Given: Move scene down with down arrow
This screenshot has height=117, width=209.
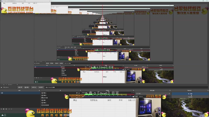Looking at the screenshot, I should tap(11, 109).
